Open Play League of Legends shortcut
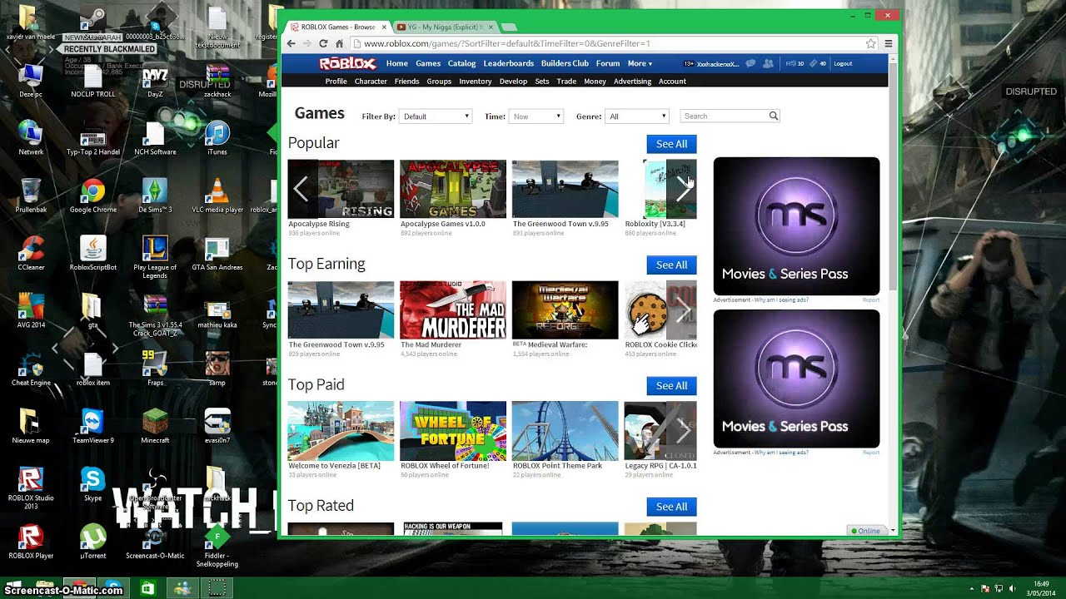Screen dimensions: 1066x599 [x=155, y=257]
